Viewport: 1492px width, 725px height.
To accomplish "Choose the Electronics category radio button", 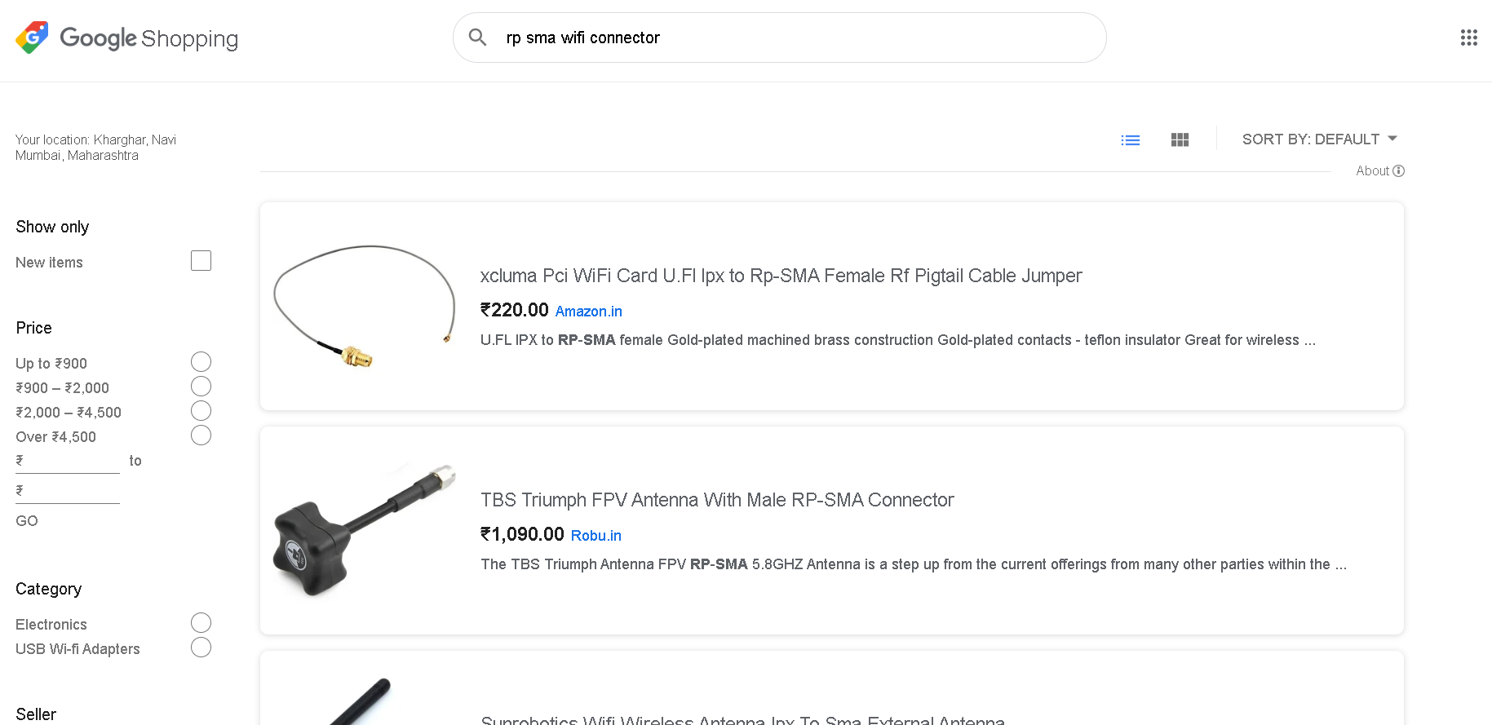I will [201, 623].
